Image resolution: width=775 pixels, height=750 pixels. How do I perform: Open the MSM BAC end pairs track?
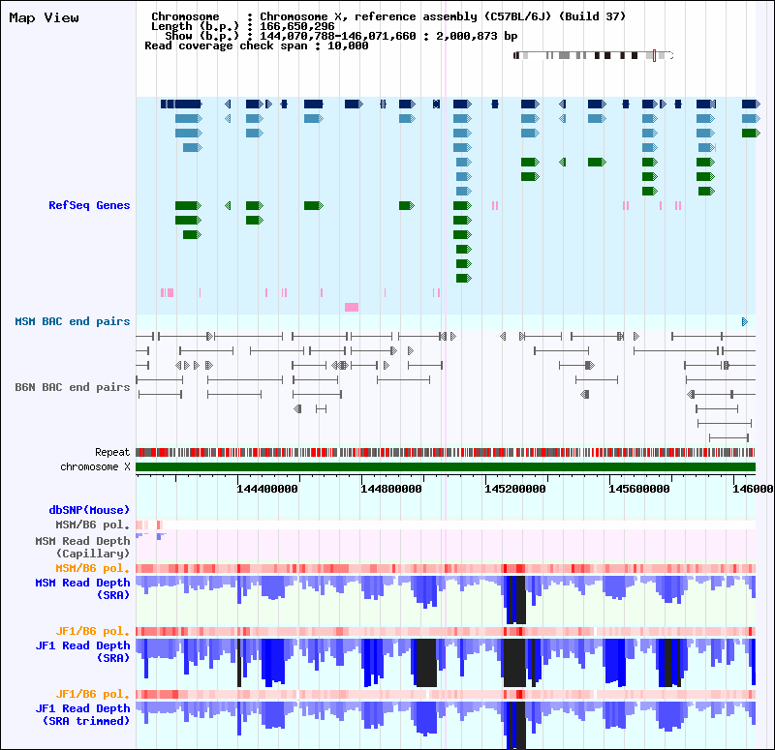pos(73,321)
